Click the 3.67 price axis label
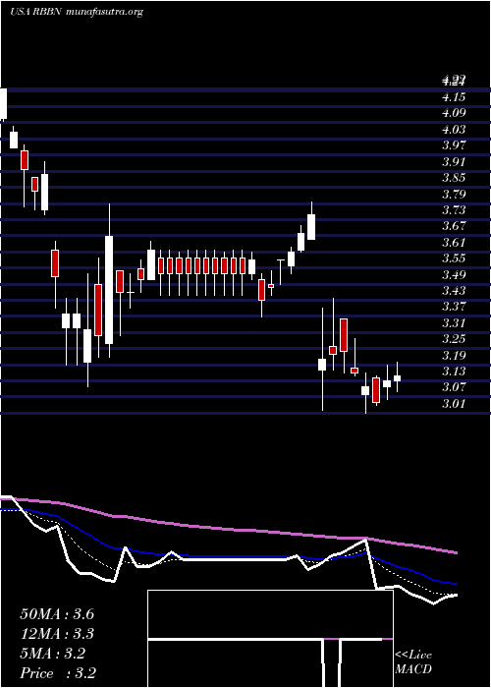The image size is (491, 688). pos(454,226)
